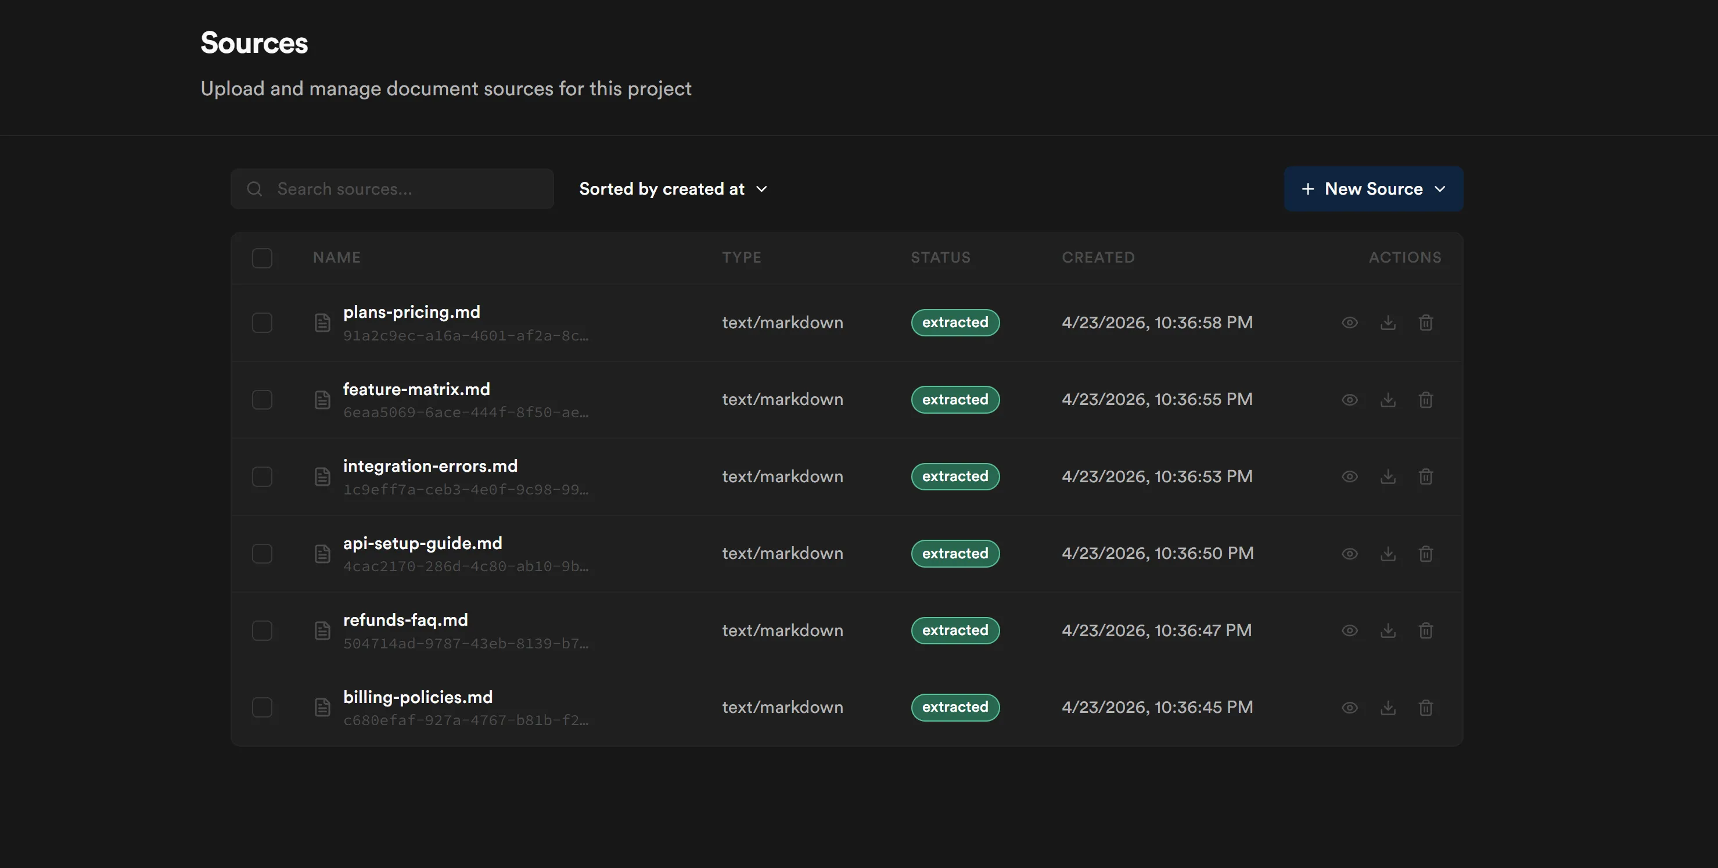
Task: View api-setup-guide.md with the eye icon
Action: (x=1349, y=554)
